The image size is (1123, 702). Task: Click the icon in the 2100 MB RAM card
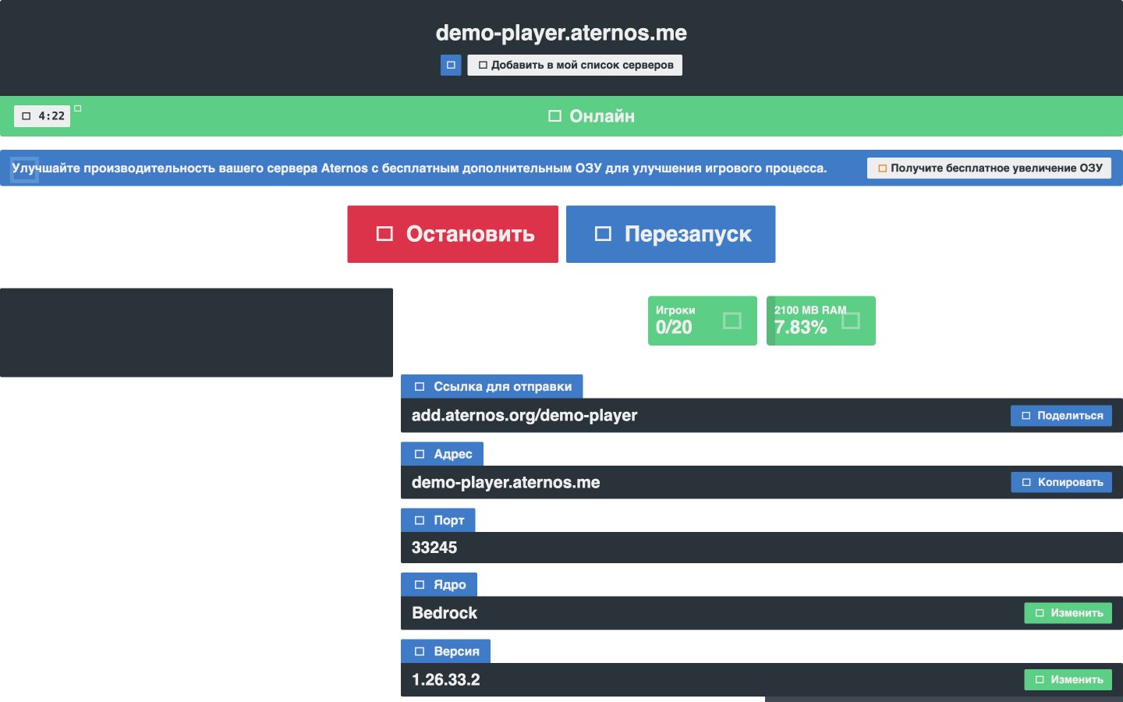(x=851, y=321)
